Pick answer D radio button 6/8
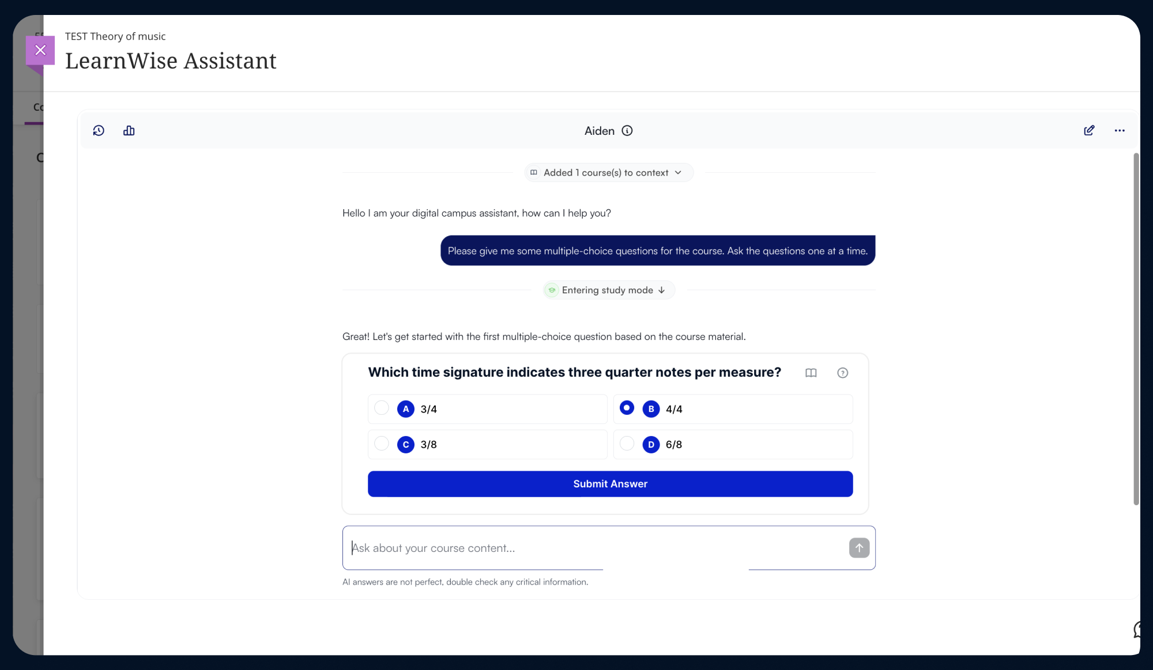Screen dimensions: 1153x670 coord(627,444)
